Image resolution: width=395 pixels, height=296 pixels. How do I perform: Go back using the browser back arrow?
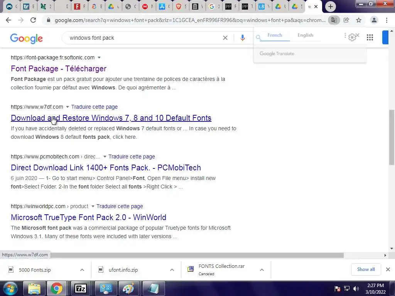point(8,20)
